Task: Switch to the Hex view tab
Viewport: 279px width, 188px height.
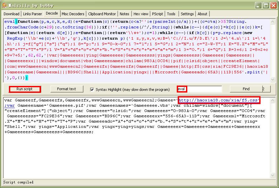Action: (141, 14)
